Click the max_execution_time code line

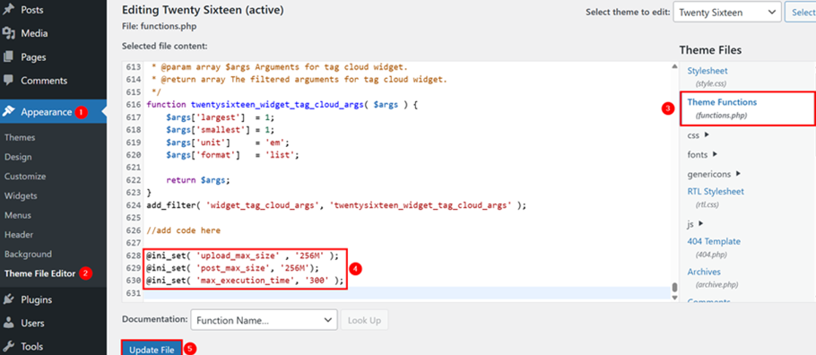(246, 281)
